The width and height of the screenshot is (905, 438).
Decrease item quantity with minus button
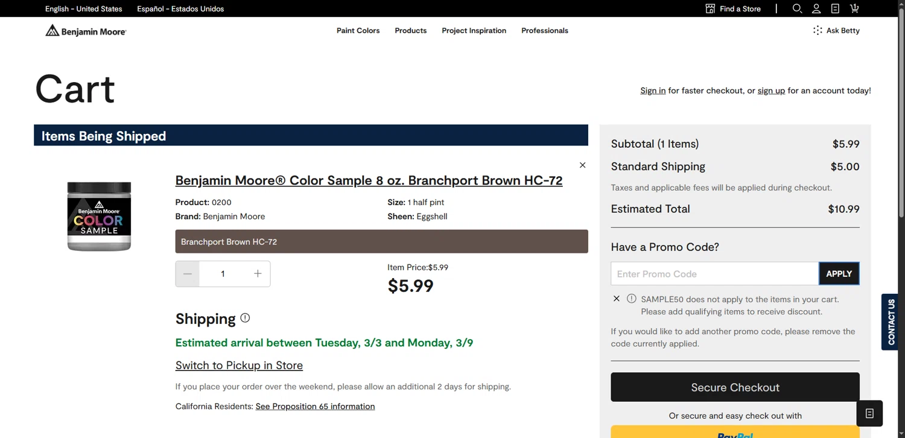(x=188, y=274)
